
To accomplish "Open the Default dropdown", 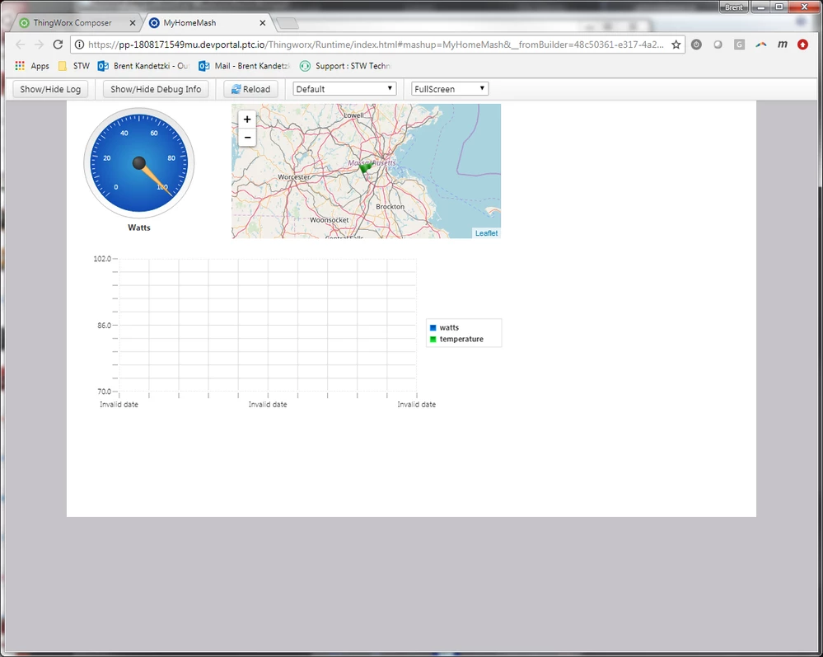I will (344, 89).
